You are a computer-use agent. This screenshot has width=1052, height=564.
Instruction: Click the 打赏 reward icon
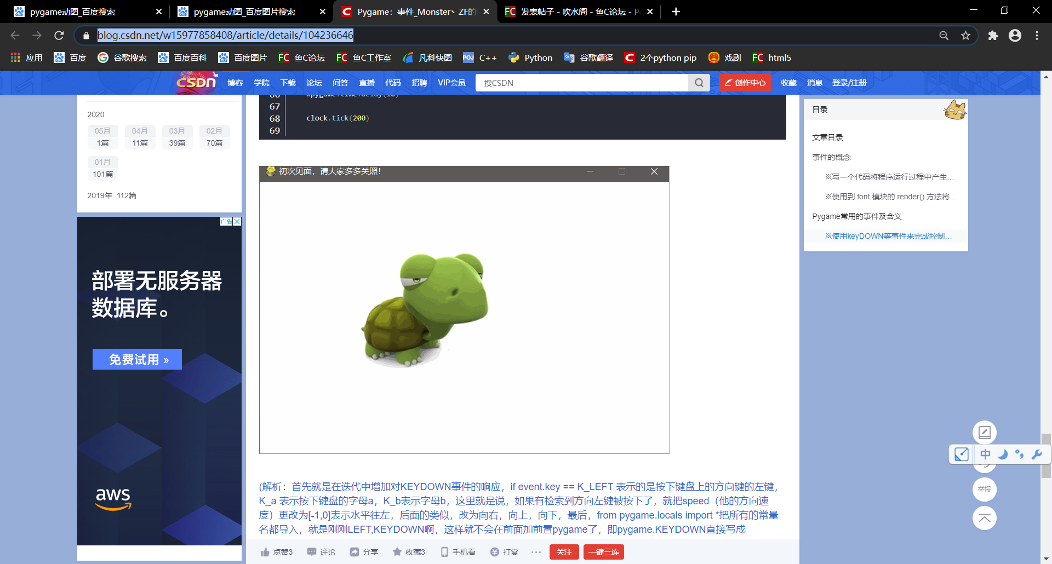[x=494, y=552]
